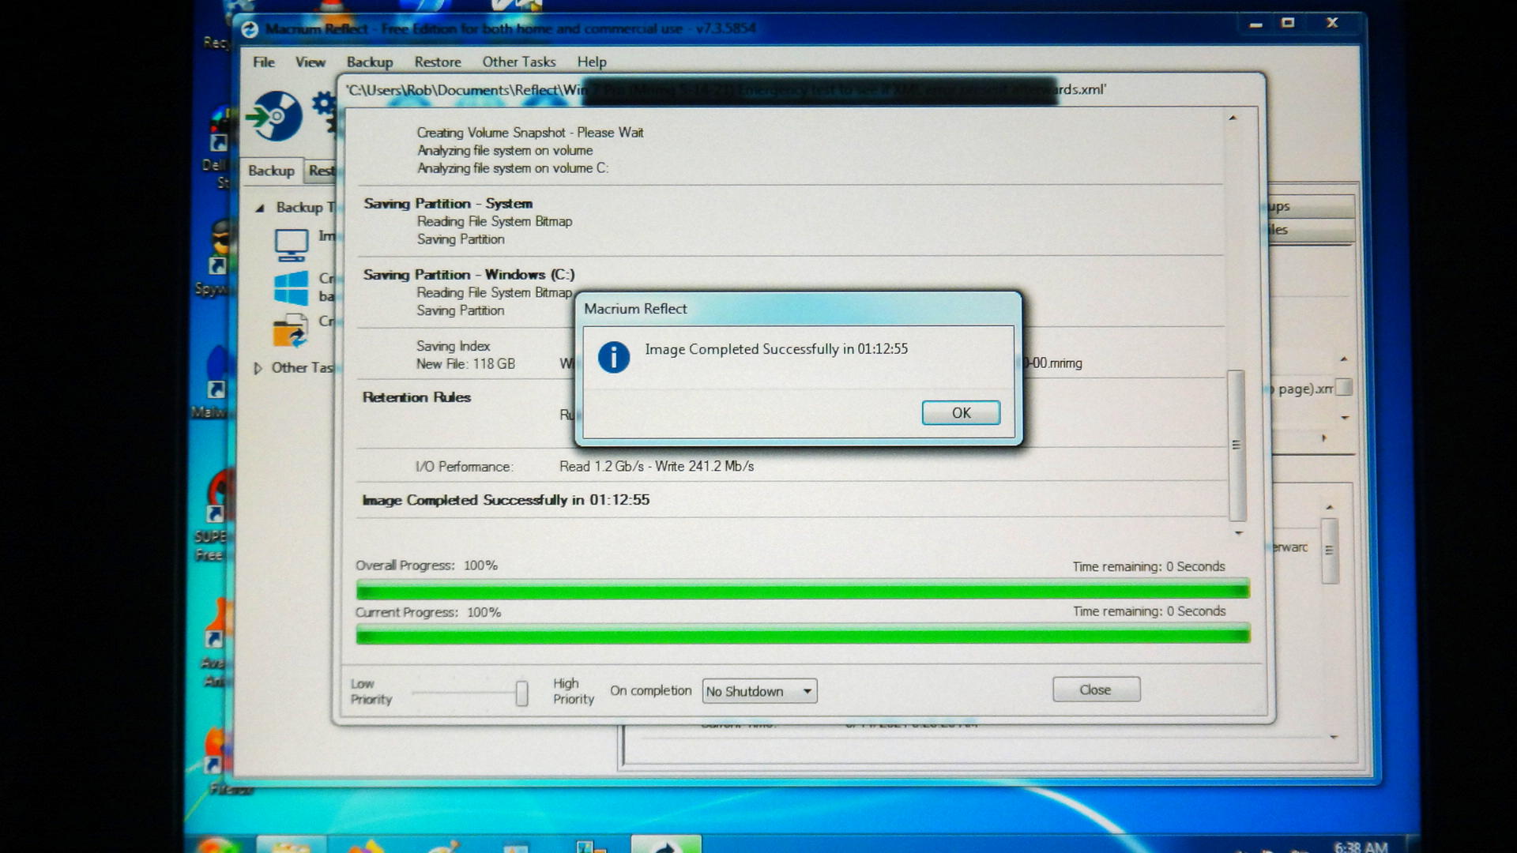Click the 'Retention Rules' log heading
The height and width of the screenshot is (853, 1517).
(x=416, y=397)
